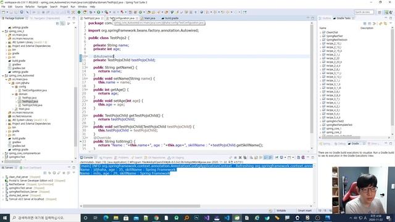Open the Refactor menu

point(30,7)
